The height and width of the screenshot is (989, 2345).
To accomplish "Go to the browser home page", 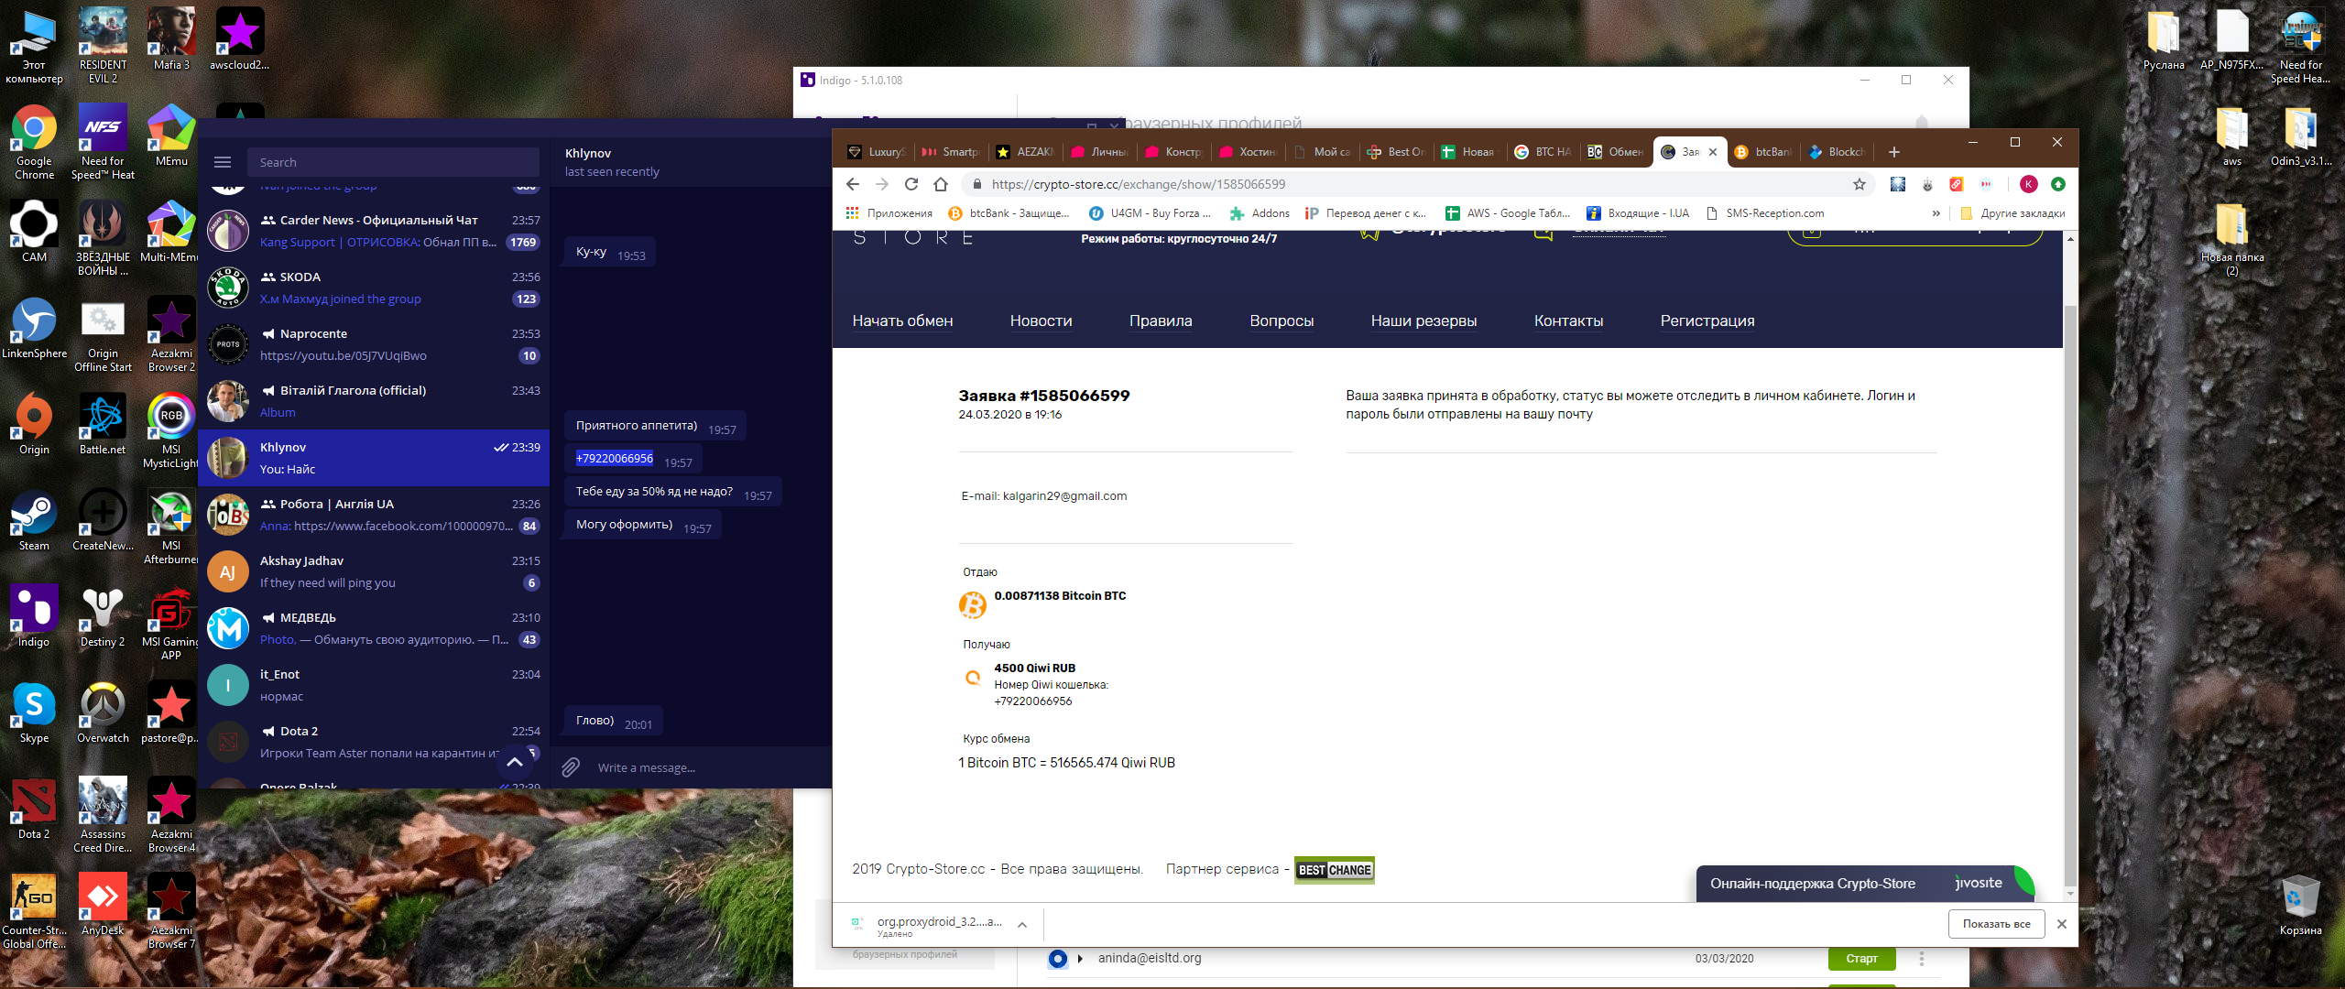I will click(940, 184).
